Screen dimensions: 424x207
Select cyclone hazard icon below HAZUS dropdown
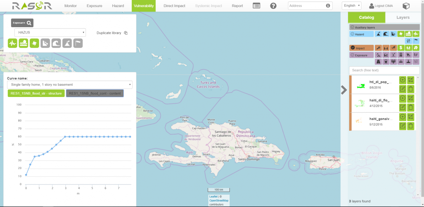(34, 43)
